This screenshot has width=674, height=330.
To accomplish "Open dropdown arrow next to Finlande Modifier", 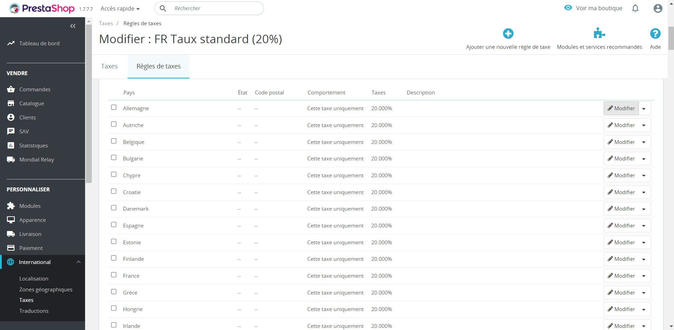I will [x=644, y=259].
